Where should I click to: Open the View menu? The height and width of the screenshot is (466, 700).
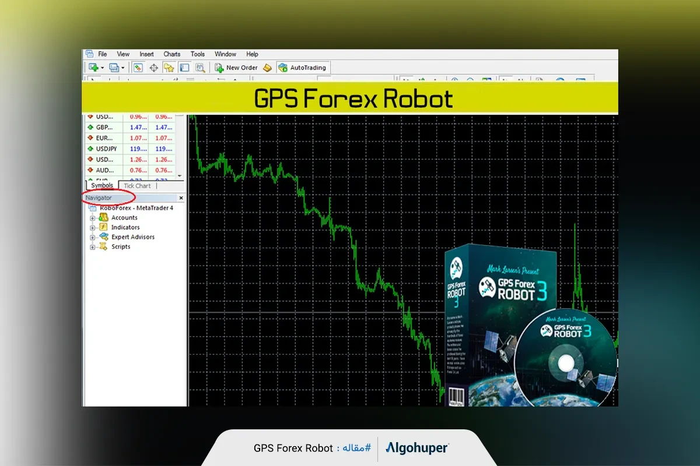pyautogui.click(x=123, y=54)
